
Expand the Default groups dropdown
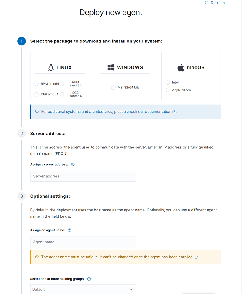click(x=83, y=289)
